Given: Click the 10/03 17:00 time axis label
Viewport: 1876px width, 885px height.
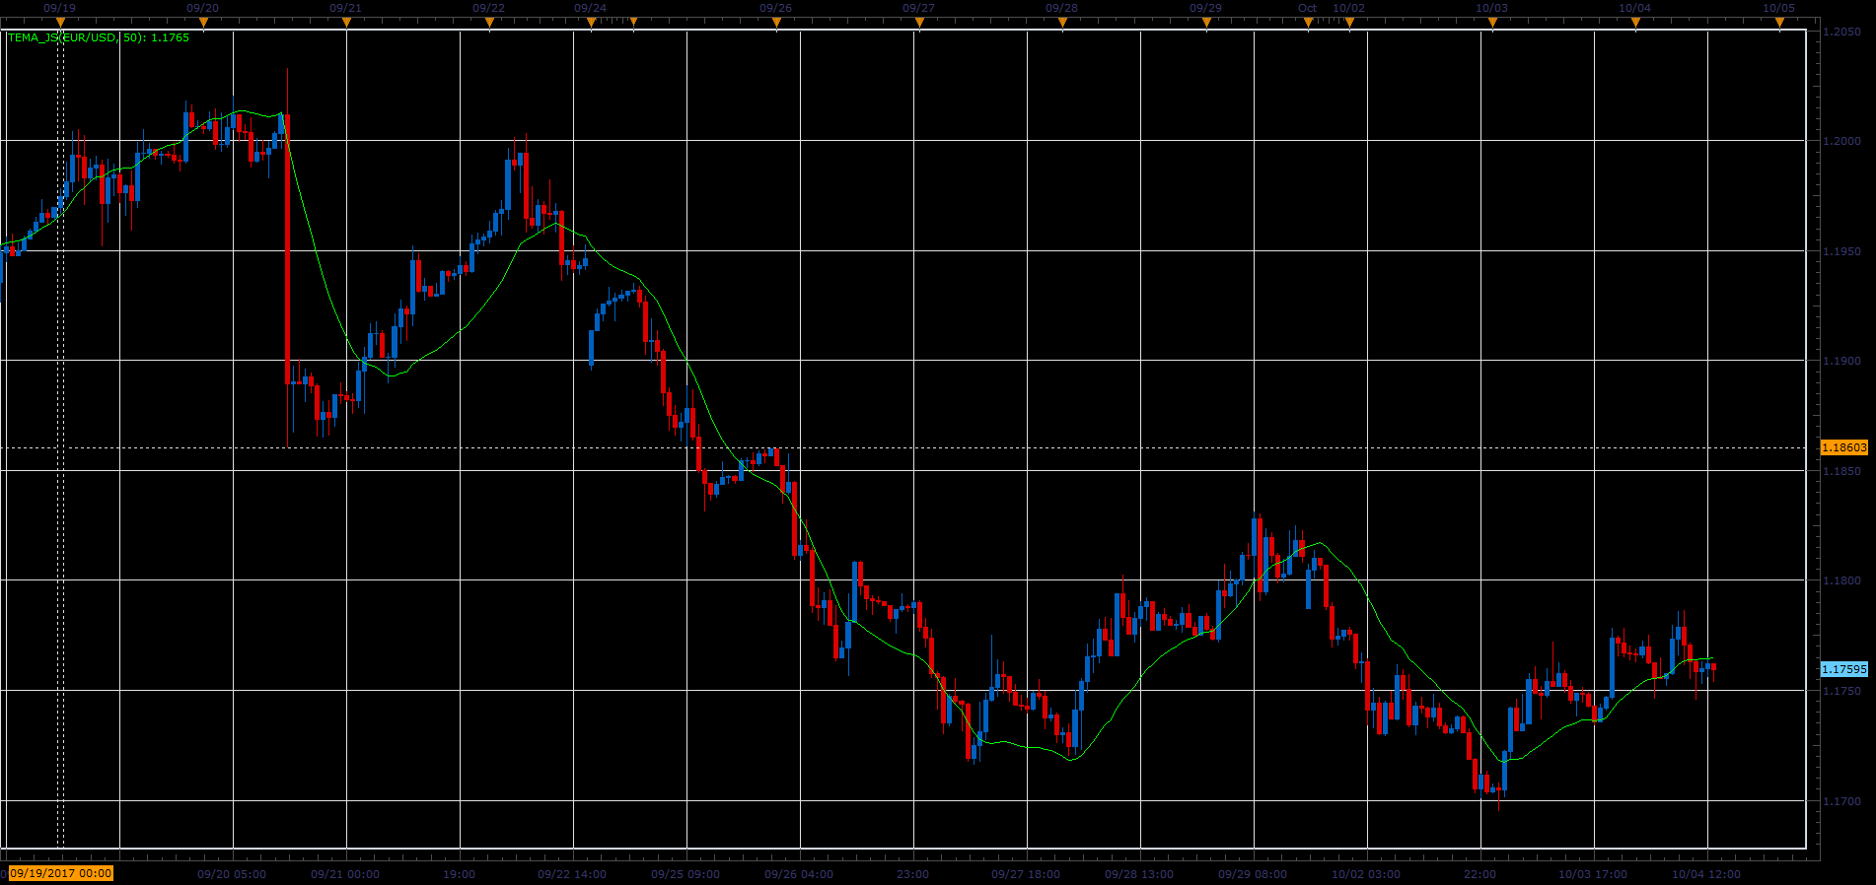Looking at the screenshot, I should click(x=1593, y=874).
